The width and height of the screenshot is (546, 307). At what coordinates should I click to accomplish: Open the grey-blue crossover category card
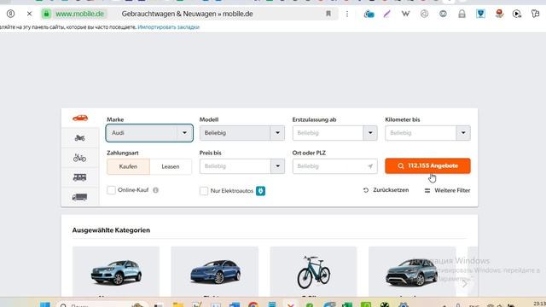[412, 272]
